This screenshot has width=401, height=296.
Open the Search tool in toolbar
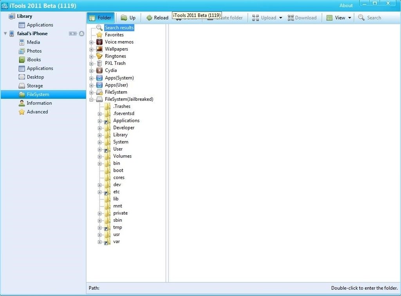tap(370, 18)
